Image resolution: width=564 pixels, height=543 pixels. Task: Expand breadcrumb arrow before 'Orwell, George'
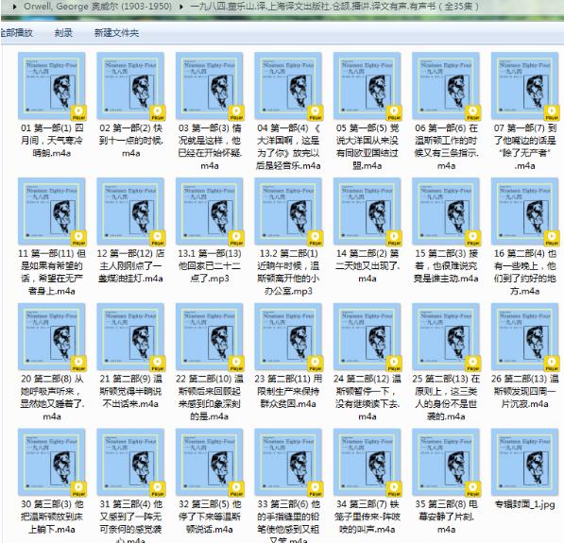(14, 7)
